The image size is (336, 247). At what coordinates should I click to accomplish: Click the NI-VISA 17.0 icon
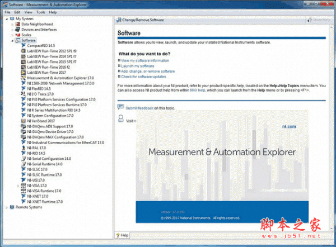click(24, 186)
